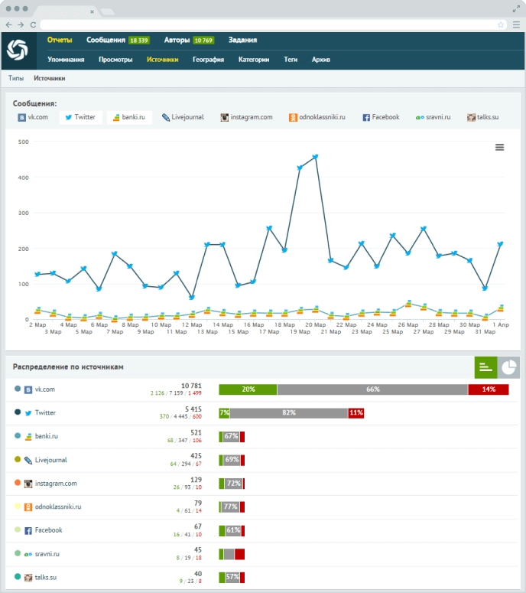The width and height of the screenshot is (526, 593).
Task: Click the Twitter data point on 1 Апр
Action: [500, 244]
